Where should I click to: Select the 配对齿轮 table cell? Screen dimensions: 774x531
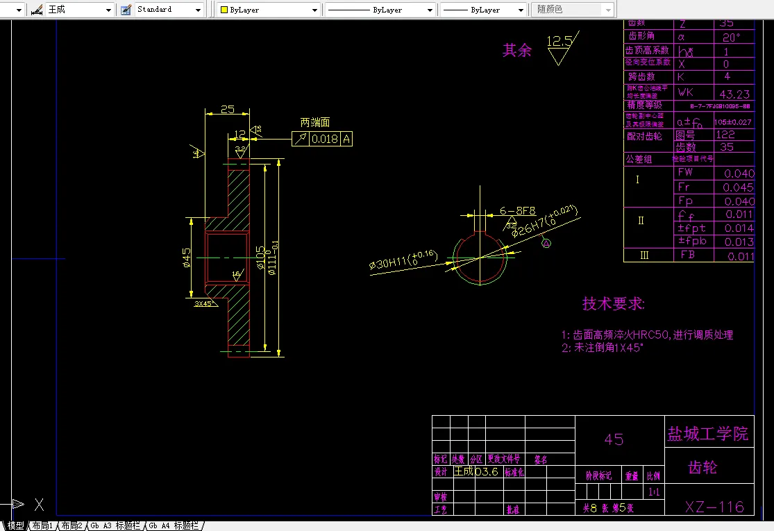tap(648, 140)
